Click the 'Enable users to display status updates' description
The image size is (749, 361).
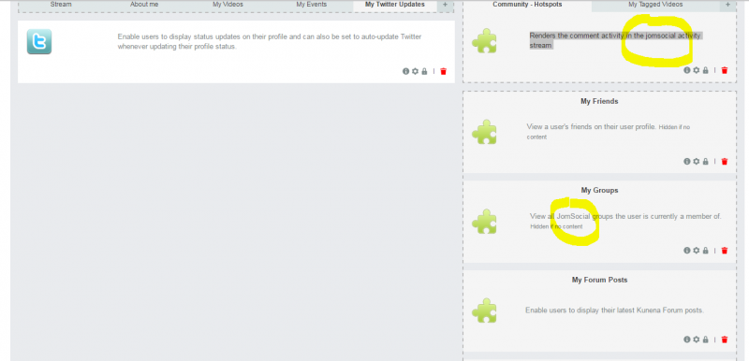click(270, 41)
